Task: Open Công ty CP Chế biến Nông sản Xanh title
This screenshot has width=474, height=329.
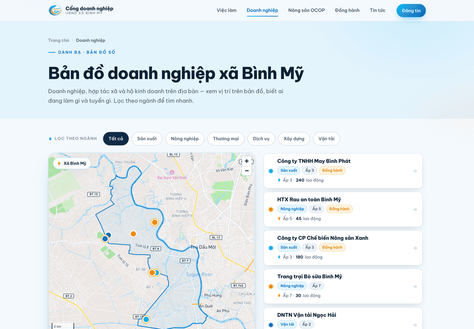Action: tap(323, 238)
